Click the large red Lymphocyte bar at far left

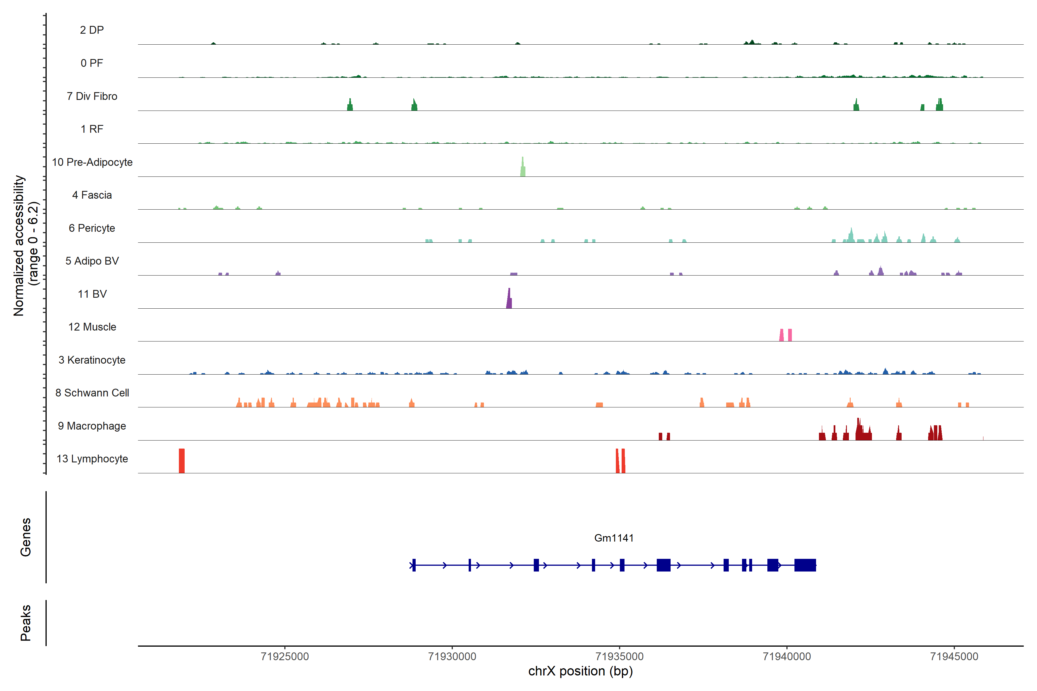click(182, 461)
